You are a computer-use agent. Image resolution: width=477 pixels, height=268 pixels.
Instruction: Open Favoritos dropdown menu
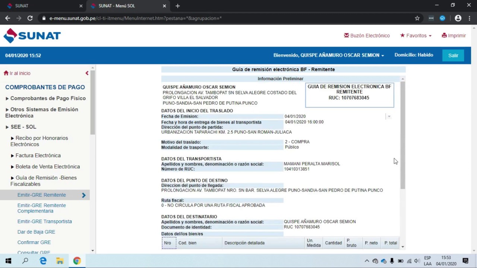(x=416, y=36)
